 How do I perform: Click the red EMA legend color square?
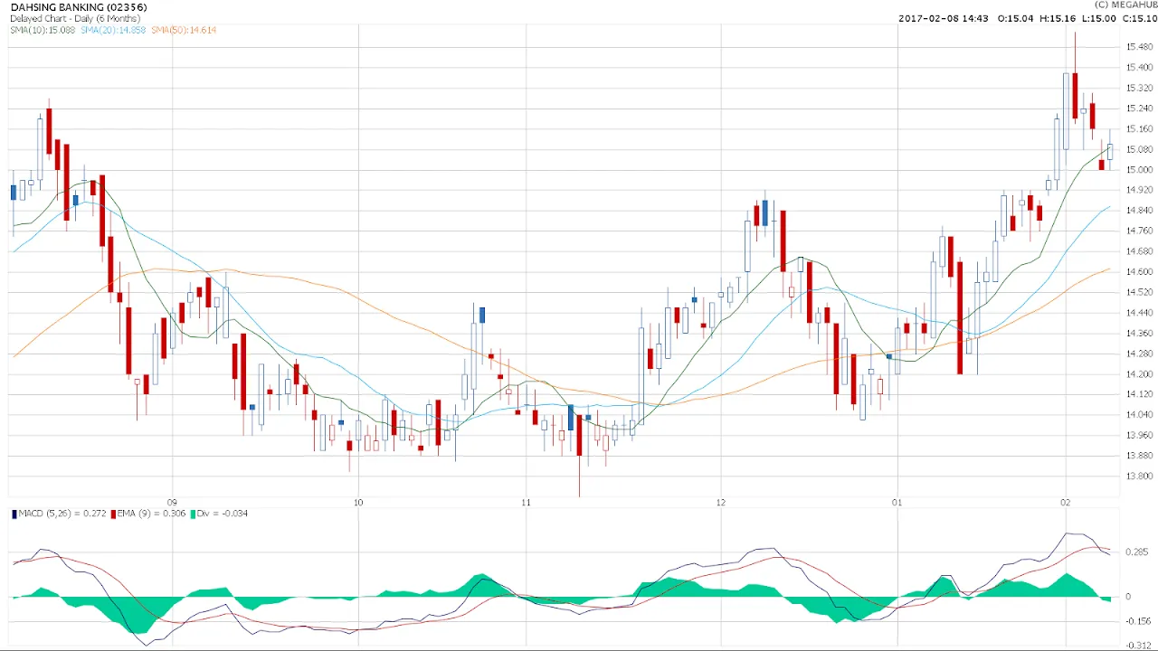[112, 514]
